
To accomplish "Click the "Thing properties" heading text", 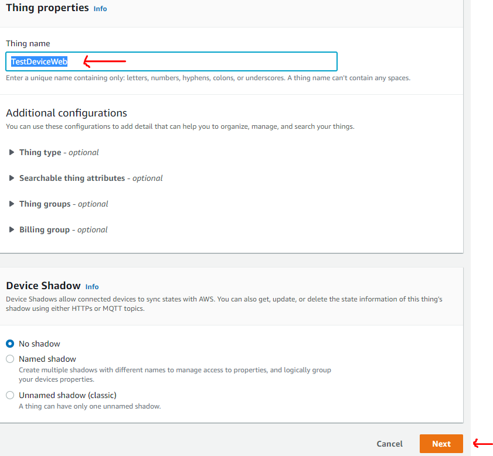I will coord(47,8).
